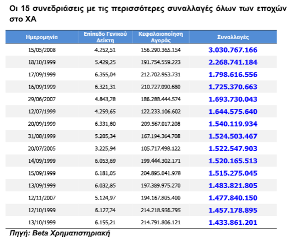Viewport: 295px width, 243px height.
Task: Select the date 15/05/2008
Action: (42, 50)
